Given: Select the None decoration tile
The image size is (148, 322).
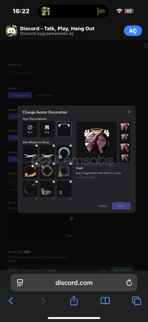Looking at the screenshot, I should click(x=30, y=129).
